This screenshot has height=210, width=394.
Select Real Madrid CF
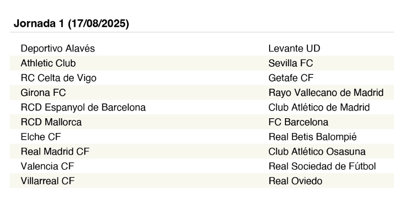[55, 152]
